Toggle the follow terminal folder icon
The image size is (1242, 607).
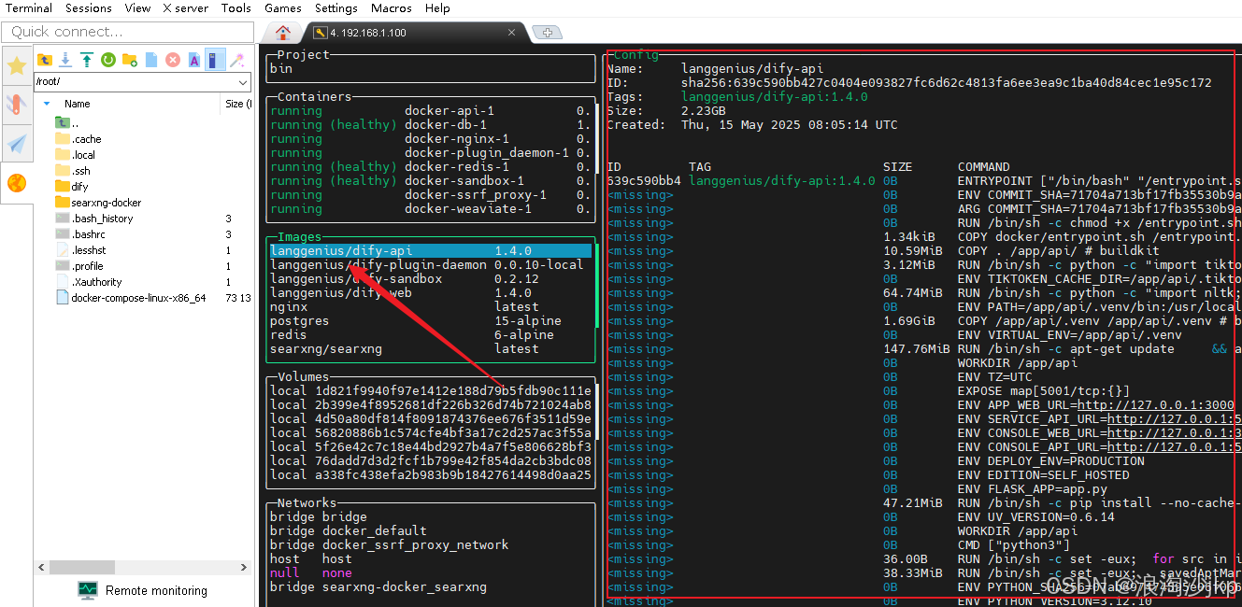[215, 60]
